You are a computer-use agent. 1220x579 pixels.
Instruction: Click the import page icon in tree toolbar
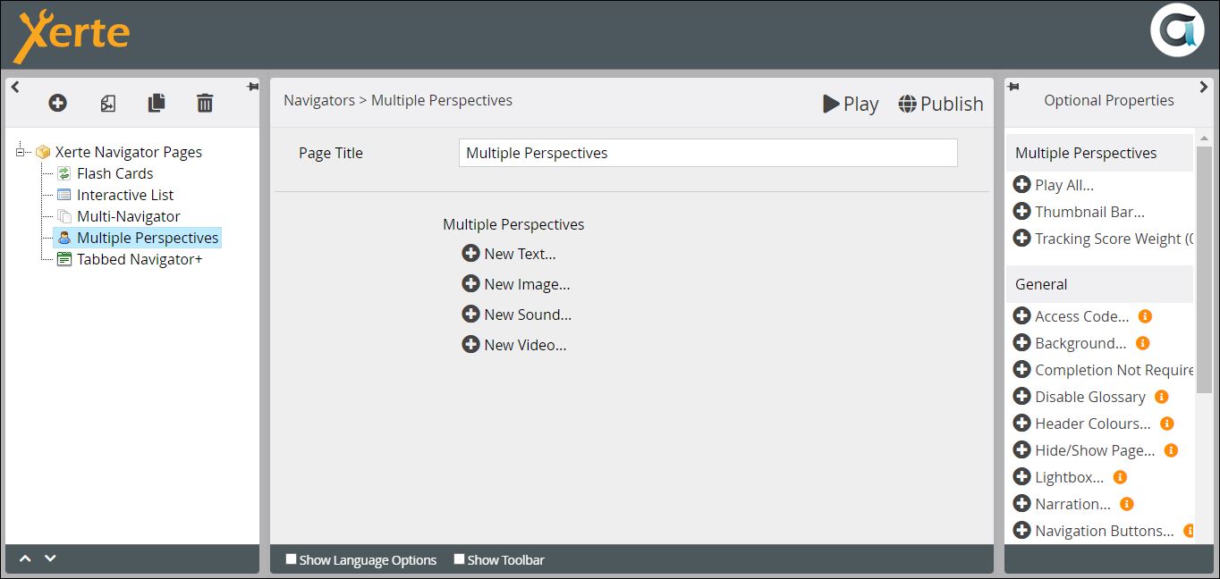(107, 104)
